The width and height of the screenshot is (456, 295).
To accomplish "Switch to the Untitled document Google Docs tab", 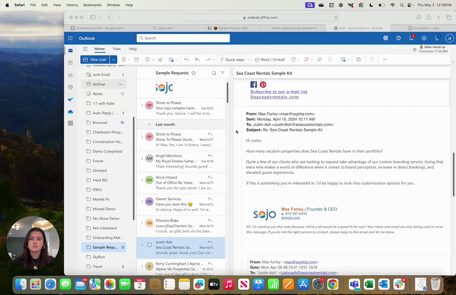I will [x=97, y=28].
